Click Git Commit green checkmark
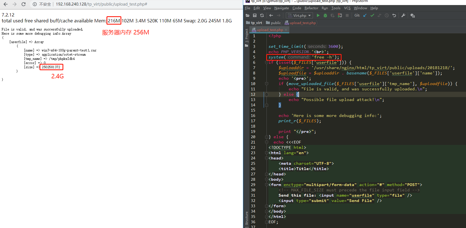Image resolution: width=466 pixels, height=228 pixels. tap(372, 16)
